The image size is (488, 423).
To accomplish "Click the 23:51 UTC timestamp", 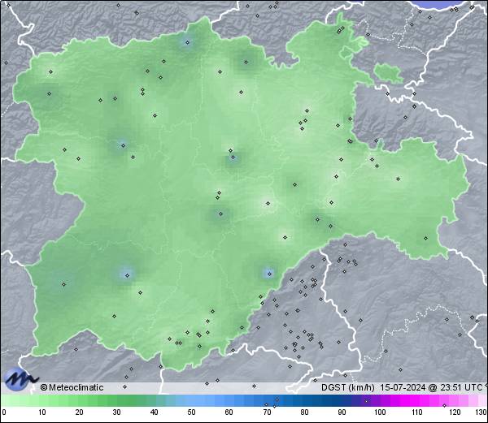I will (x=460, y=387).
